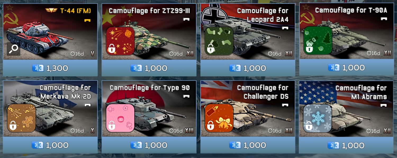397x158 pixels.
Task: Choose the orange bell camouflage icon for Challenger DS
Action: coord(219,118)
